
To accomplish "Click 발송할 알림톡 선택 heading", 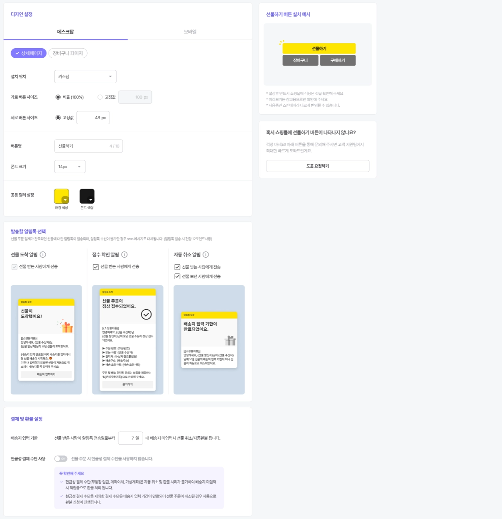I will [x=28, y=231].
